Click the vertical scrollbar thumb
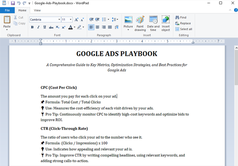The width and height of the screenshot is (238, 166). click(236, 67)
